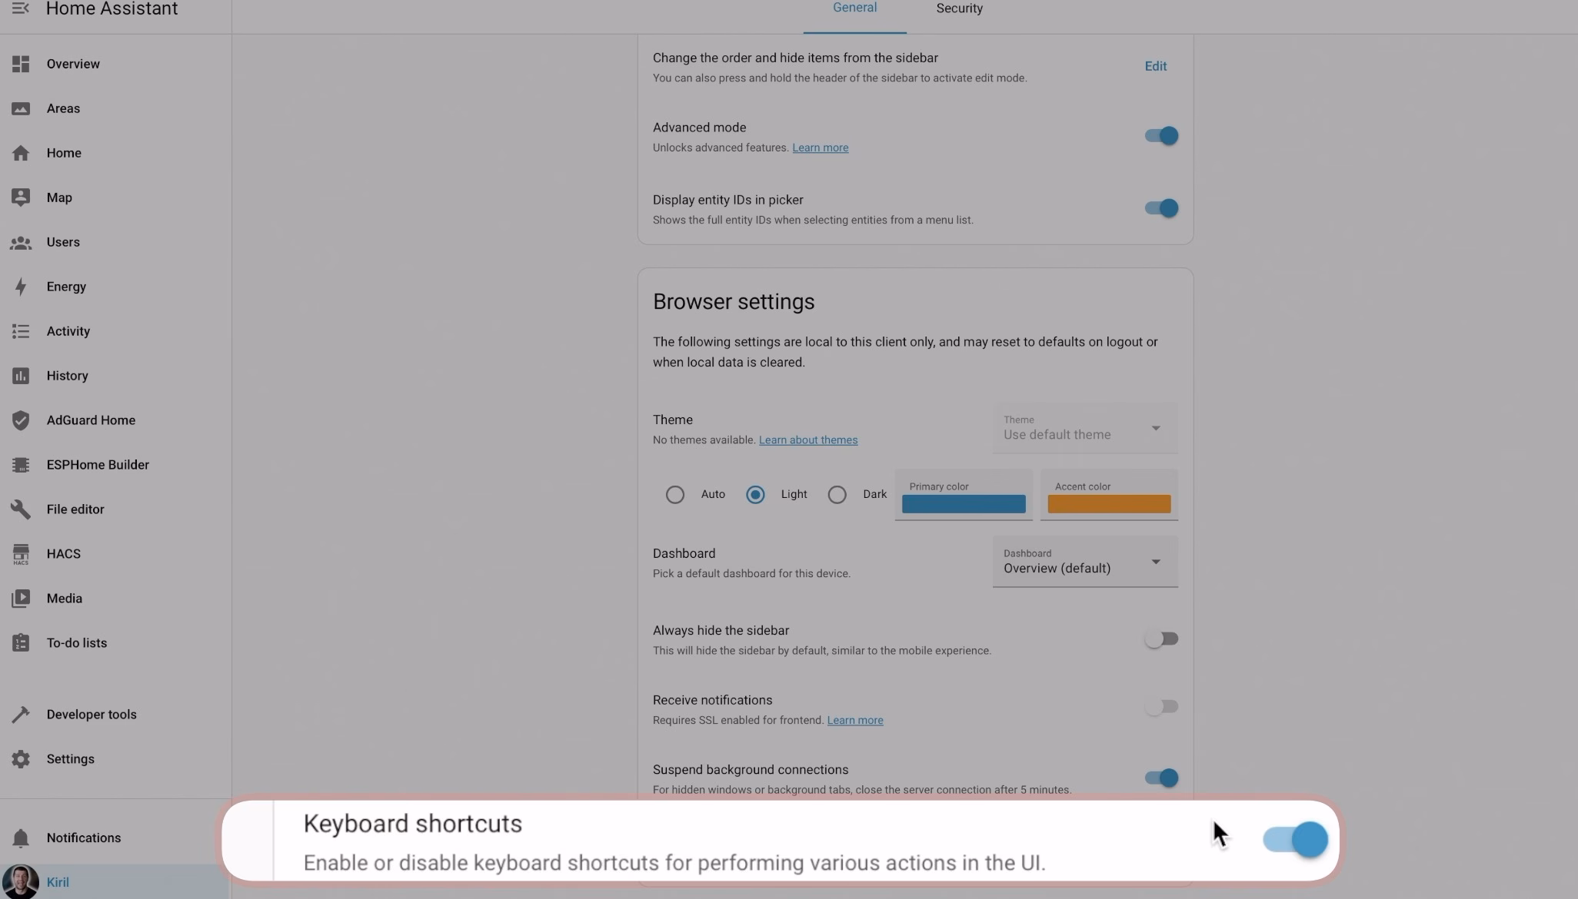Turn off Advanced mode switch
Screen dimensions: 1578x899
coord(1161,136)
